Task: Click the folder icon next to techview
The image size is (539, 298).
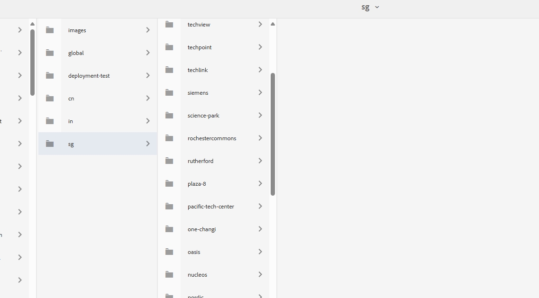Action: pos(169,24)
